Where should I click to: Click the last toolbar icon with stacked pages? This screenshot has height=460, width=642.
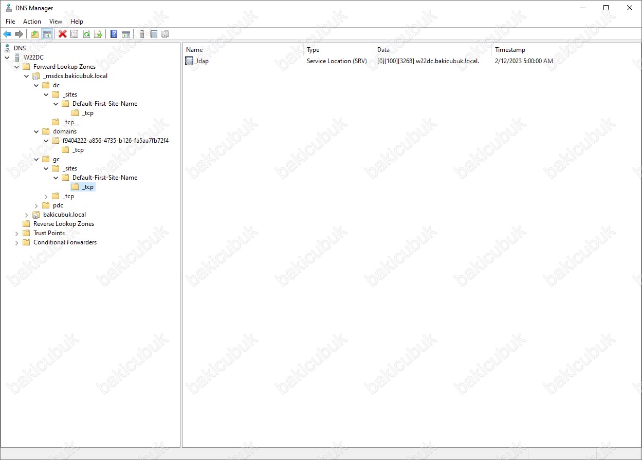(165, 34)
